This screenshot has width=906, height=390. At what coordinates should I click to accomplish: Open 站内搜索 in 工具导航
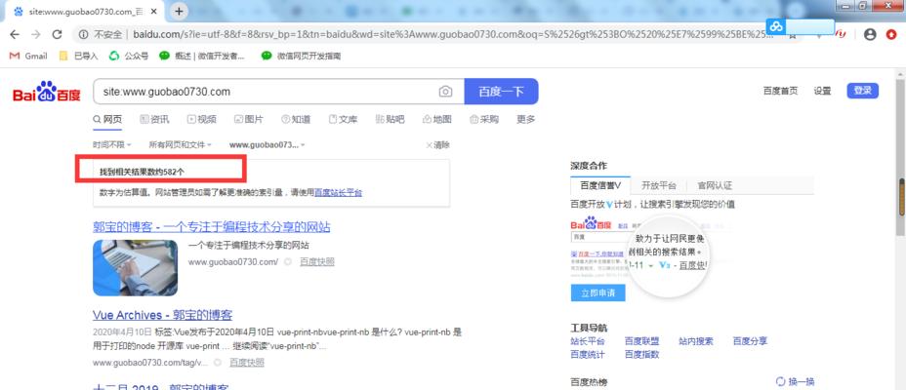pyautogui.click(x=696, y=341)
